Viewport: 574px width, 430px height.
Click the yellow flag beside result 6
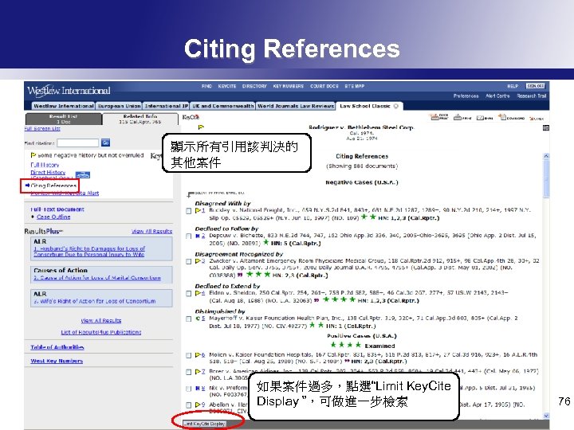click(x=198, y=354)
